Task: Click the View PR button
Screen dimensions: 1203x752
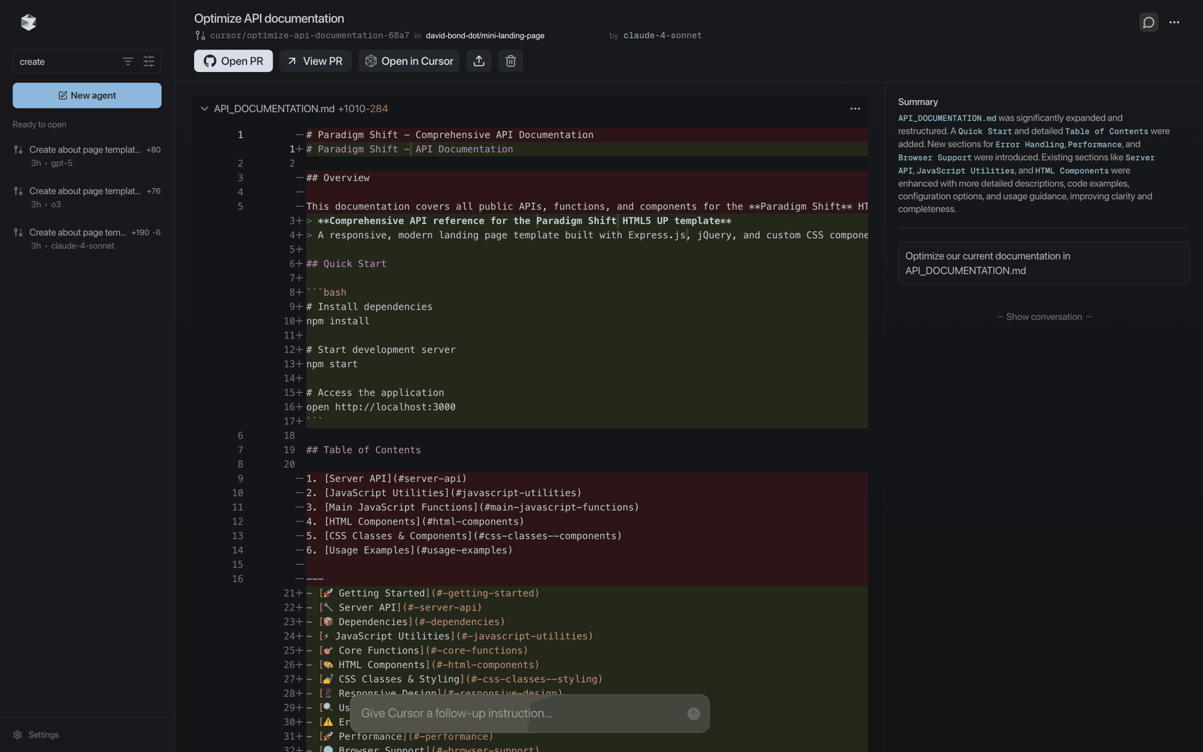Action: (315, 61)
